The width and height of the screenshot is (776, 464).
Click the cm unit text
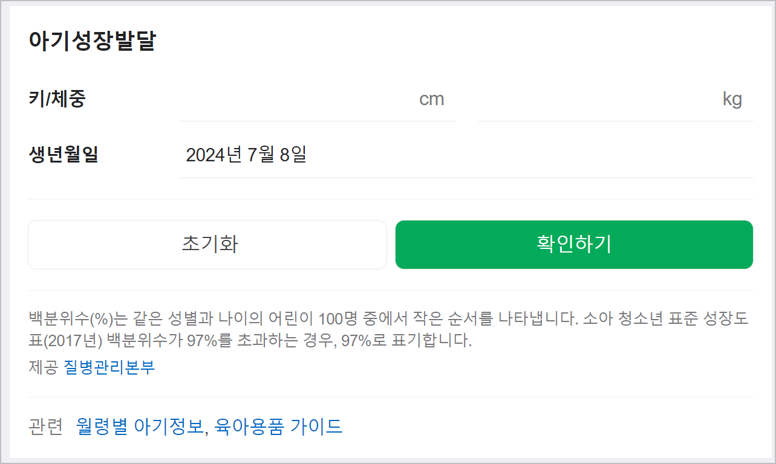coord(432,99)
